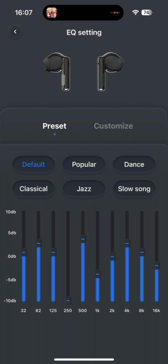Click the 1k band slider handle
Viewport: 168px width, 364px height.
tap(98, 274)
